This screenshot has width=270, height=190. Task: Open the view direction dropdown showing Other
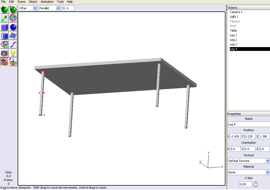pos(27,8)
